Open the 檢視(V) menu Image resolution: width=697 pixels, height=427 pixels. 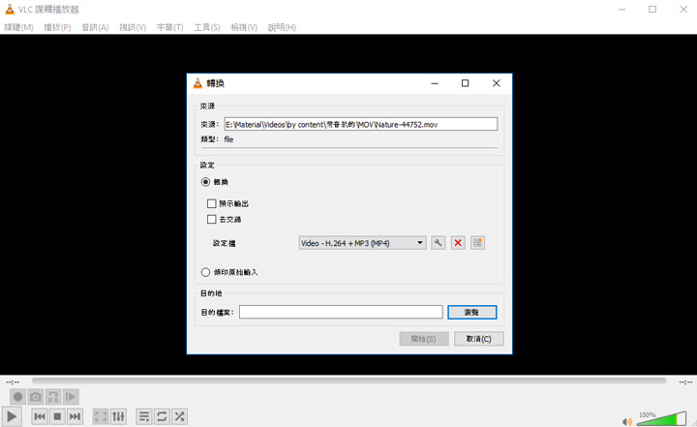pos(244,27)
